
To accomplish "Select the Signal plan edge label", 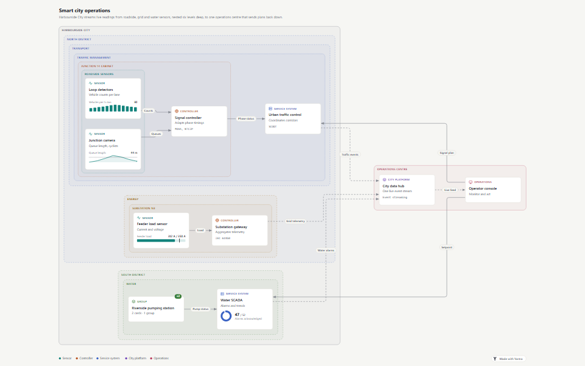I will point(447,152).
